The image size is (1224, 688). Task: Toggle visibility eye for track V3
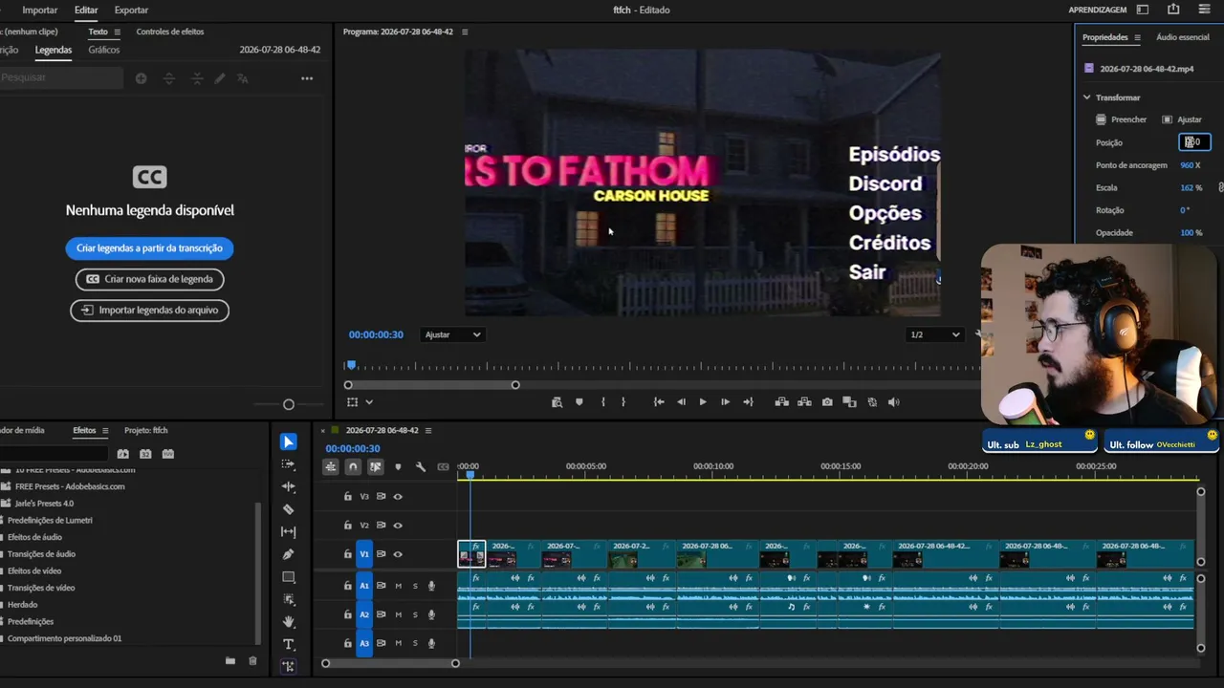pyautogui.click(x=398, y=497)
